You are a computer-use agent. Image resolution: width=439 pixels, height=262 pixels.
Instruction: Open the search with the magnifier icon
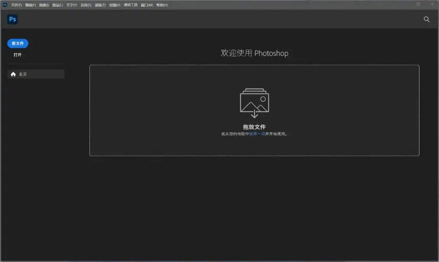tap(426, 19)
